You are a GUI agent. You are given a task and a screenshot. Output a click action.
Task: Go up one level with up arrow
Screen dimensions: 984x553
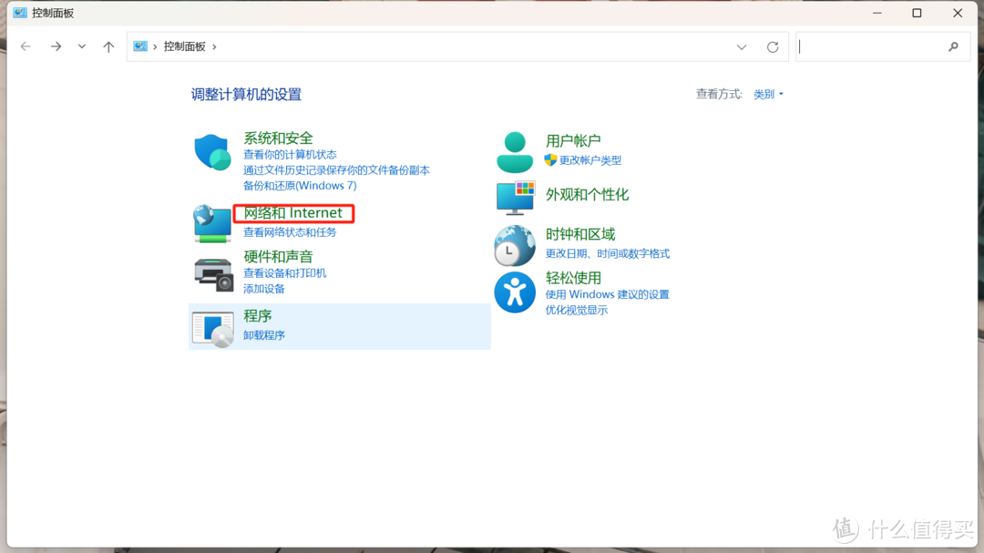108,46
